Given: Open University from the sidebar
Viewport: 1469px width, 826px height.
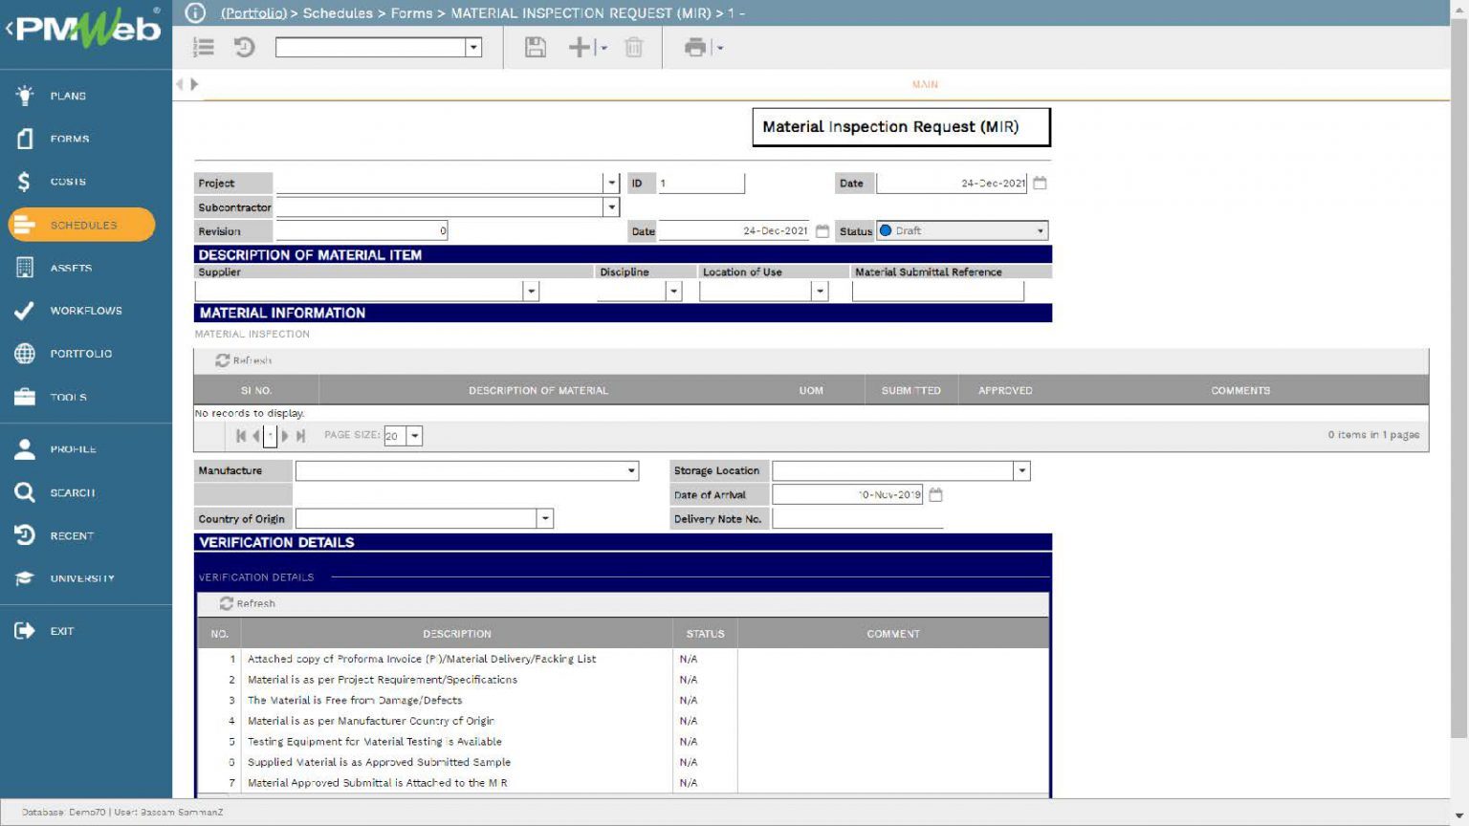Looking at the screenshot, I should click(x=81, y=577).
